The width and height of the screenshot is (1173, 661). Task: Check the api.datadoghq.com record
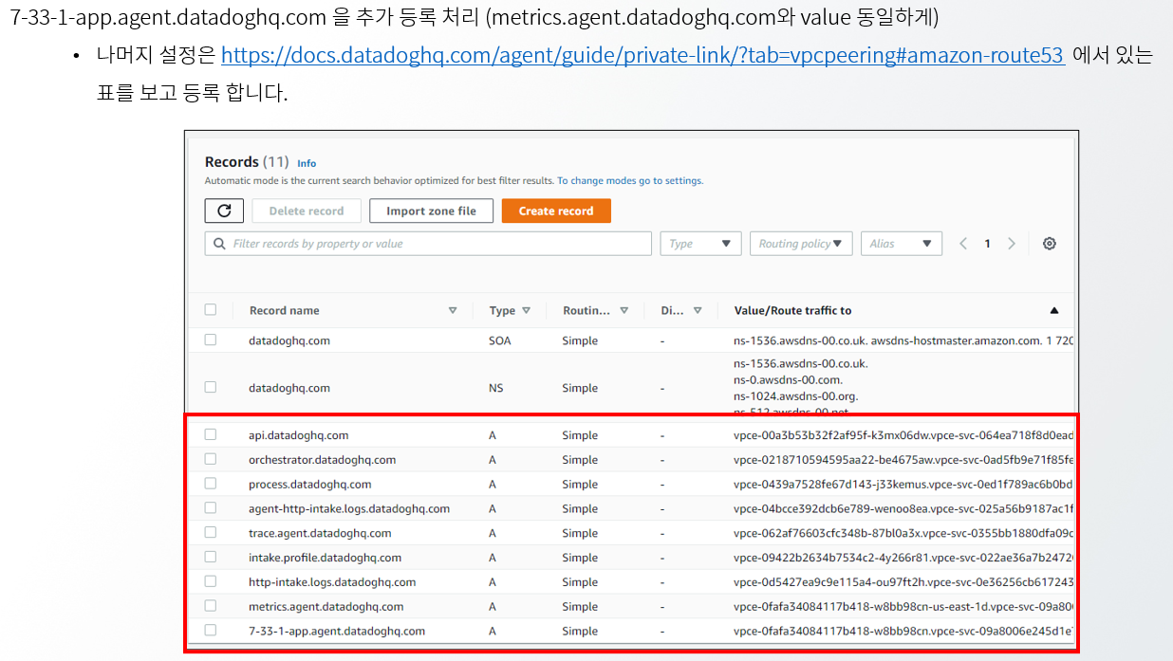point(211,434)
